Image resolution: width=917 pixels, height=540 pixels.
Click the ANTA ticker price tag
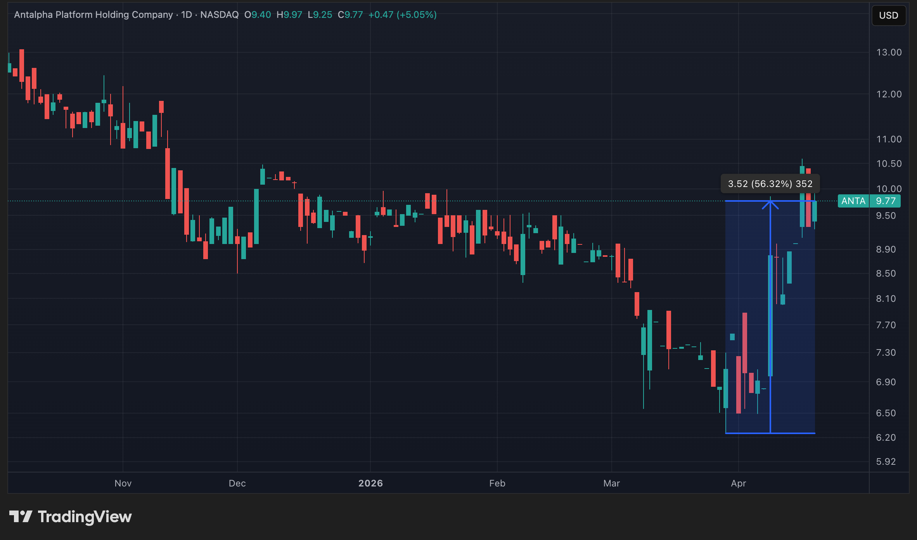pos(853,201)
